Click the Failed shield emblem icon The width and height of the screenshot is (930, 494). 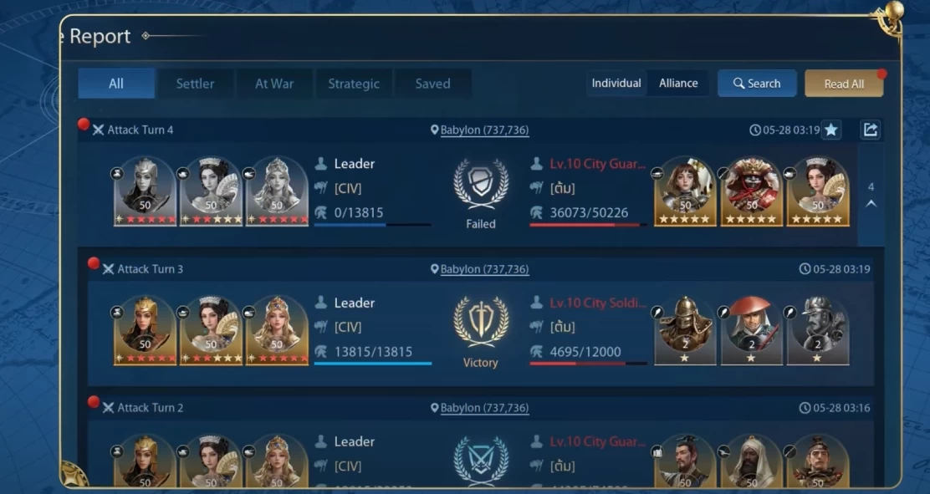[480, 184]
